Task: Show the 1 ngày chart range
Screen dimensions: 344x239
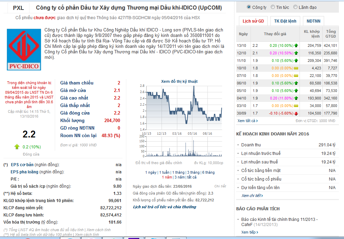Action: coord(151,172)
